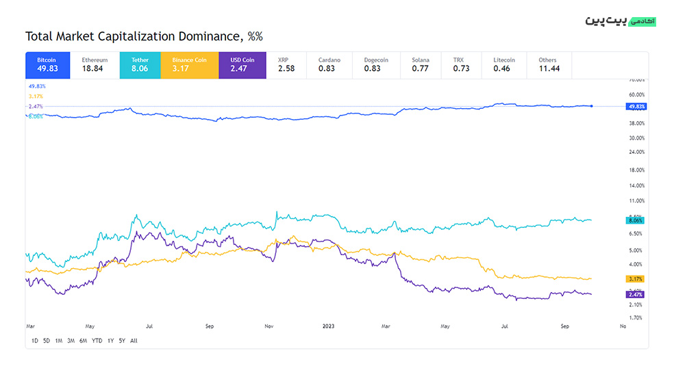Click the Bitcoin line endpoint dot
Viewport: 674px width, 379px height.
[x=592, y=106]
